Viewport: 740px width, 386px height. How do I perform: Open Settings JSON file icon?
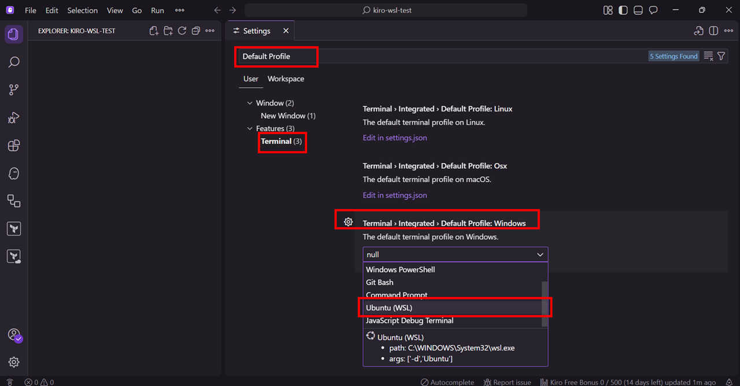[x=698, y=31]
